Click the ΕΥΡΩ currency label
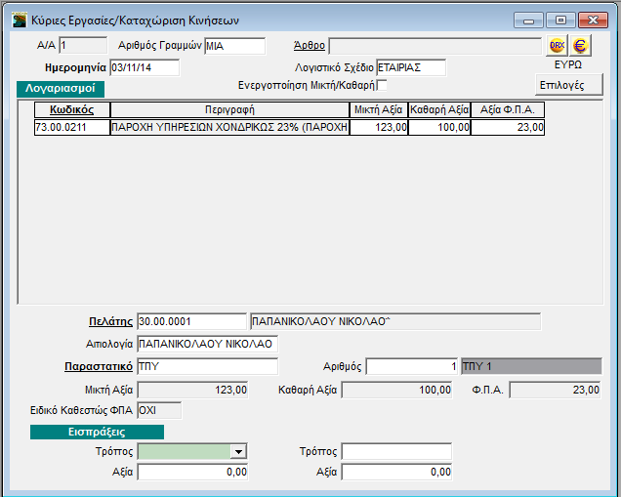This screenshot has height=497, width=621. point(568,64)
